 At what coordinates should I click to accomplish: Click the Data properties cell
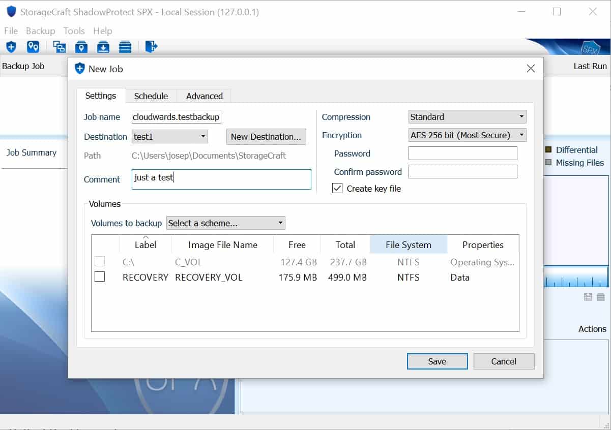click(x=460, y=278)
